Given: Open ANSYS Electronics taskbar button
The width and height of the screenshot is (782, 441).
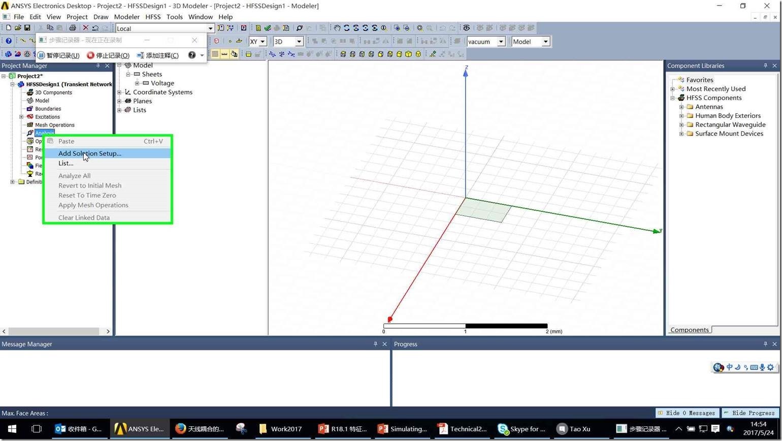Looking at the screenshot, I should [139, 429].
